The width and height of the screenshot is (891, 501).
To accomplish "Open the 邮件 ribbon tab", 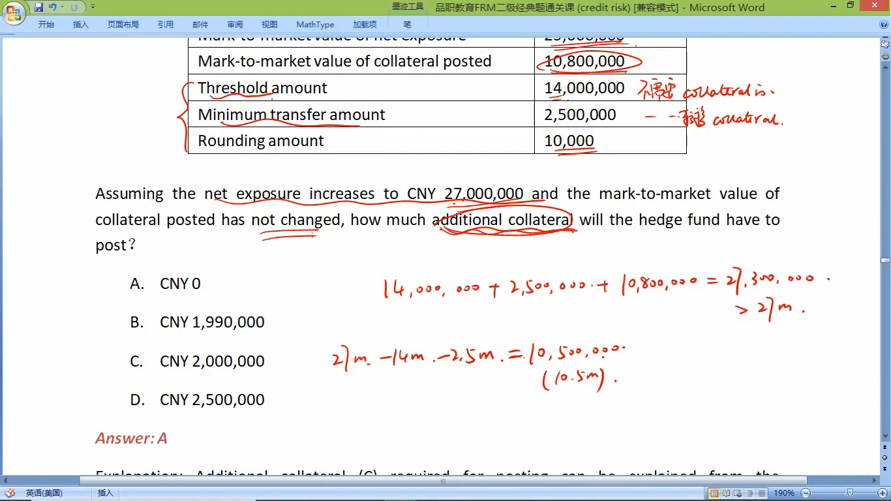I will [200, 24].
